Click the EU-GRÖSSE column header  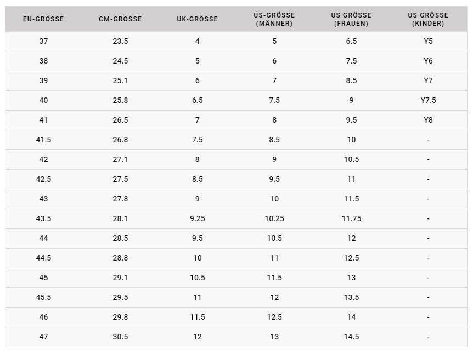pos(43,19)
